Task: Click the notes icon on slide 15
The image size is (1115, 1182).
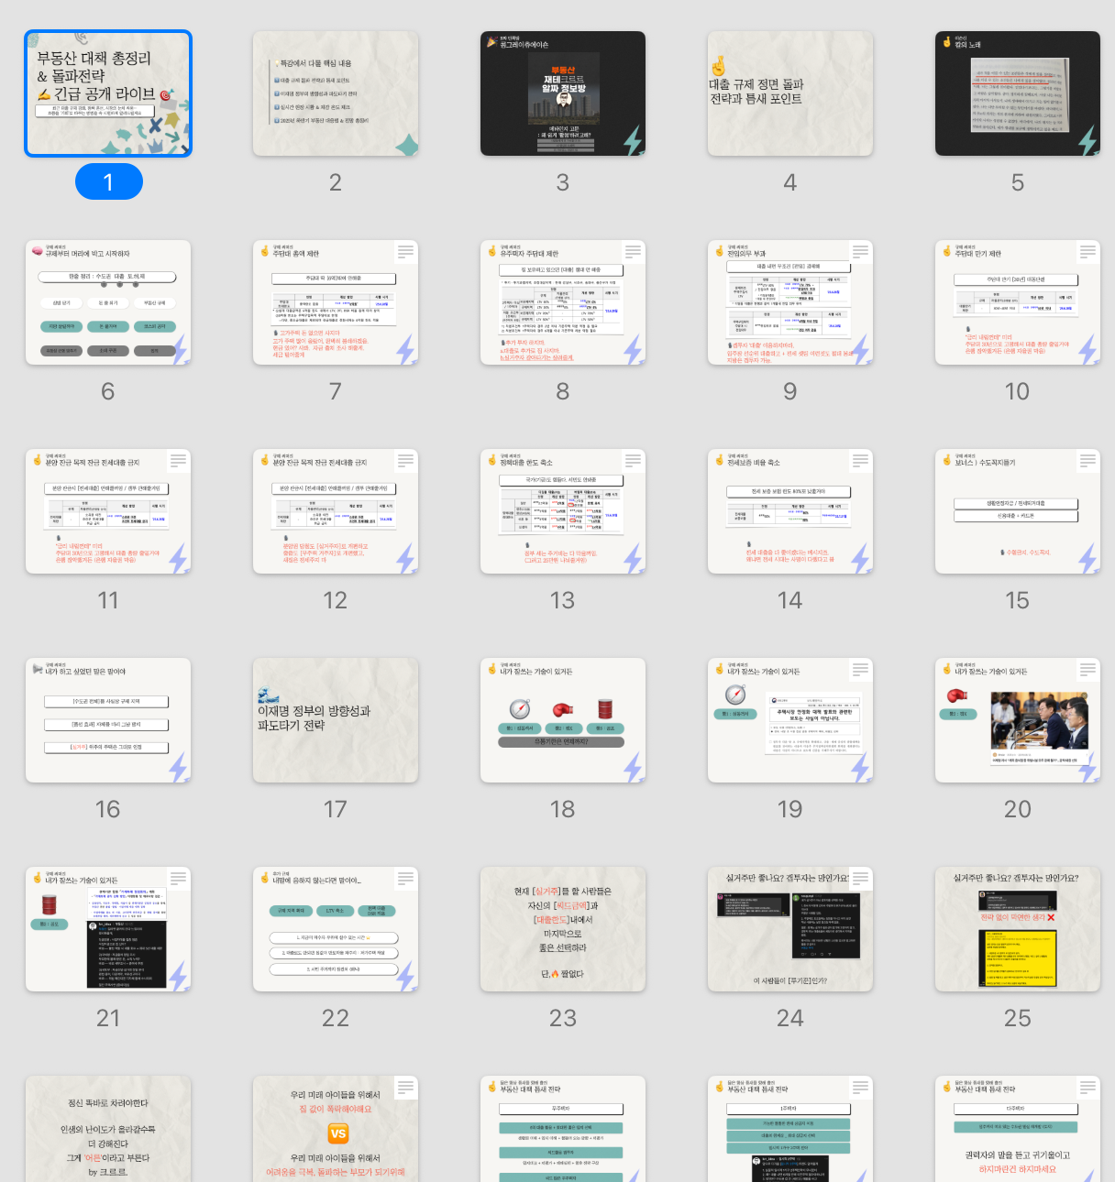Action: click(x=1087, y=460)
